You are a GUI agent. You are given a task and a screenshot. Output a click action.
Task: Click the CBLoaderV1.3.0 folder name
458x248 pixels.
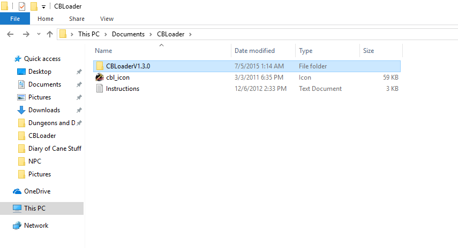pyautogui.click(x=128, y=66)
